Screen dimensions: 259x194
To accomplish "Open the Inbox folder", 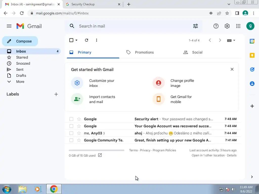I will 30,51.
